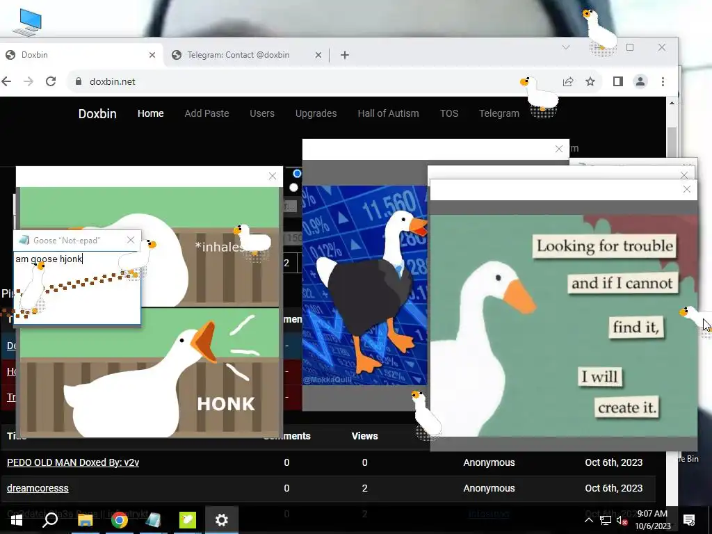
Task: Select the white unchecked radio button
Action: point(294,187)
